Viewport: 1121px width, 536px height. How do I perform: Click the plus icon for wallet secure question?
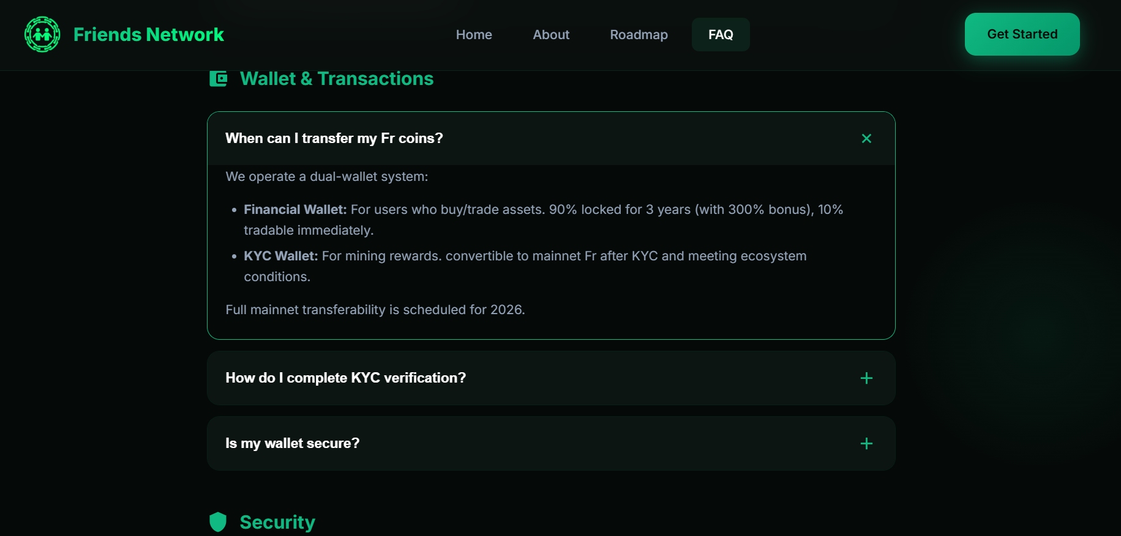[x=866, y=444]
